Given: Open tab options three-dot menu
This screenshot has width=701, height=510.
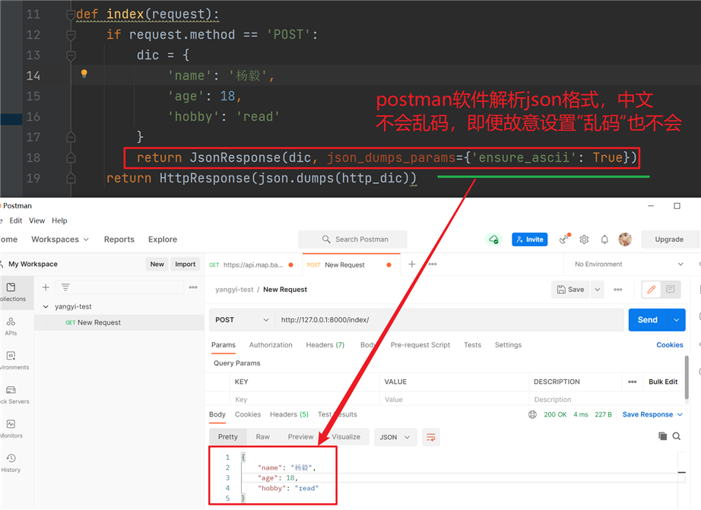Looking at the screenshot, I should point(433,265).
